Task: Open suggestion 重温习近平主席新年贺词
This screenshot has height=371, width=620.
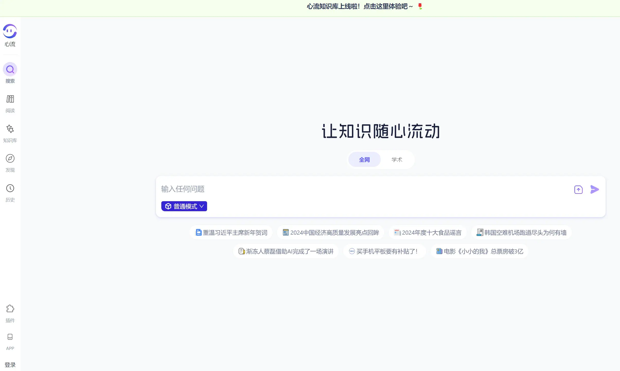Action: click(x=231, y=232)
